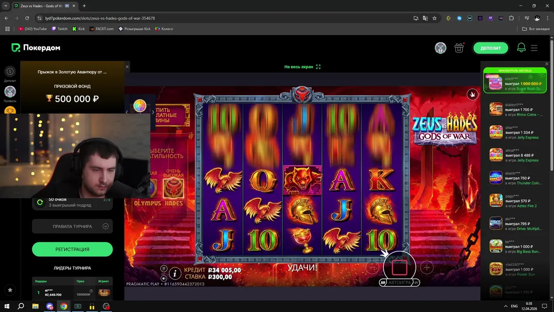Increase the bet with the plus button
The image size is (554, 312).
pyautogui.click(x=426, y=267)
